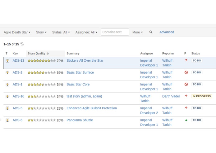This screenshot has width=216, height=153.
Task: Sort by Key column header
Action: tap(15, 54)
